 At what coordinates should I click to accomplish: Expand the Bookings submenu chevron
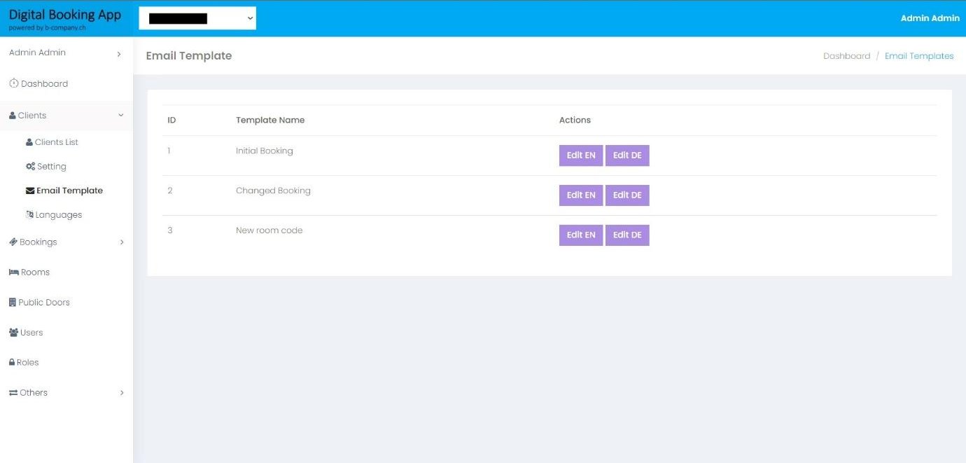[122, 242]
